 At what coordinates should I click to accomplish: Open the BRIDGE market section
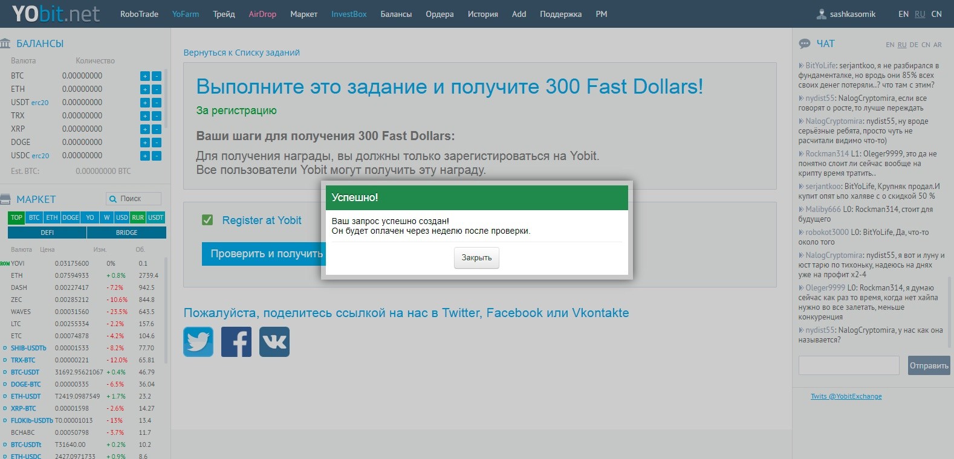point(126,233)
